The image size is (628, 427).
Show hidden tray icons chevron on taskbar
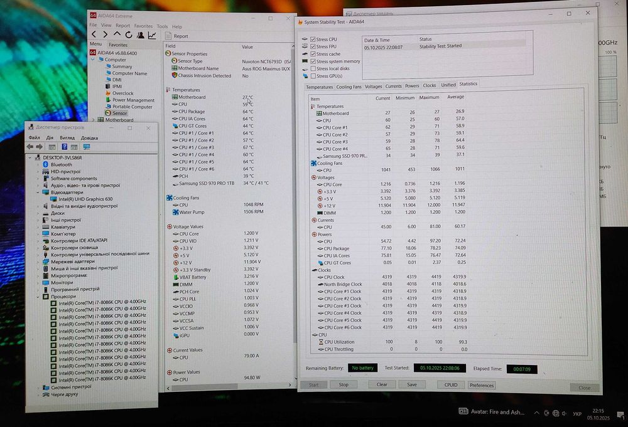click(x=537, y=413)
